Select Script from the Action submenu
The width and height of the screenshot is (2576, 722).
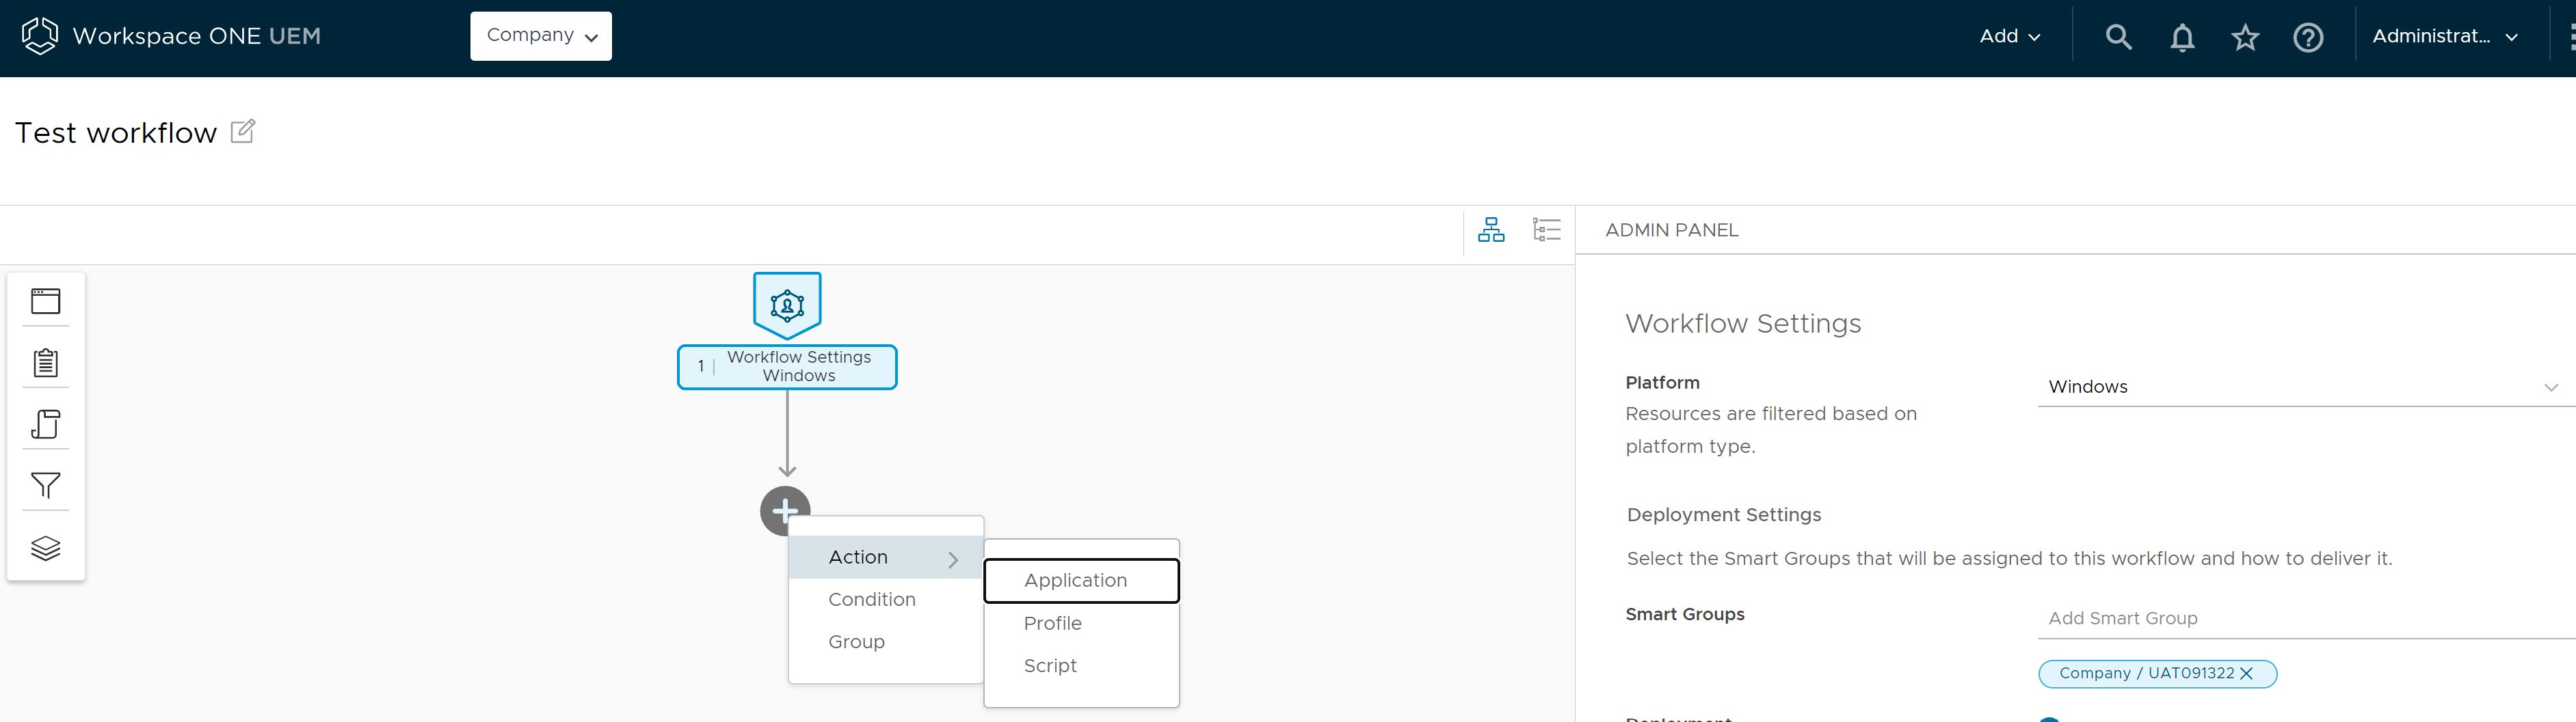1050,665
